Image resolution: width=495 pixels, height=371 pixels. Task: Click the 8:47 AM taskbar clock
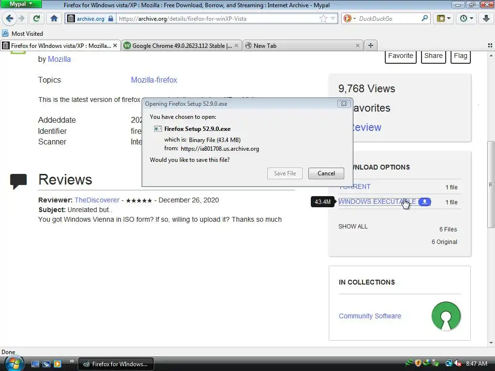(x=476, y=364)
